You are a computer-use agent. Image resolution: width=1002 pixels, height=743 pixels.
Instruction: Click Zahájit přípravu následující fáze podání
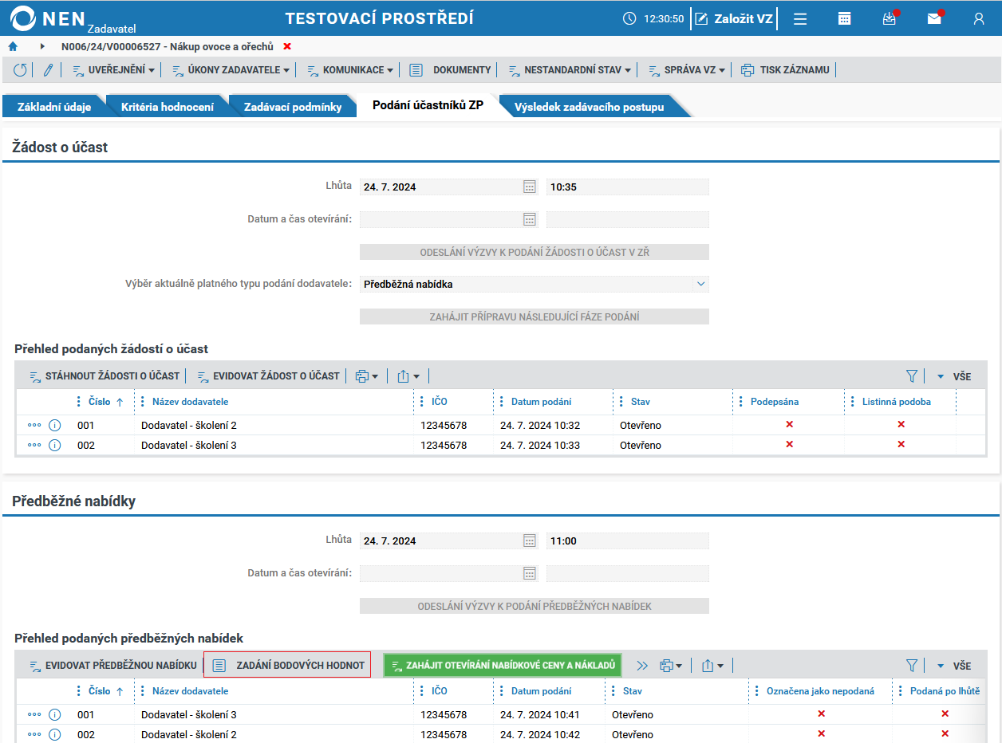pyautogui.click(x=535, y=316)
